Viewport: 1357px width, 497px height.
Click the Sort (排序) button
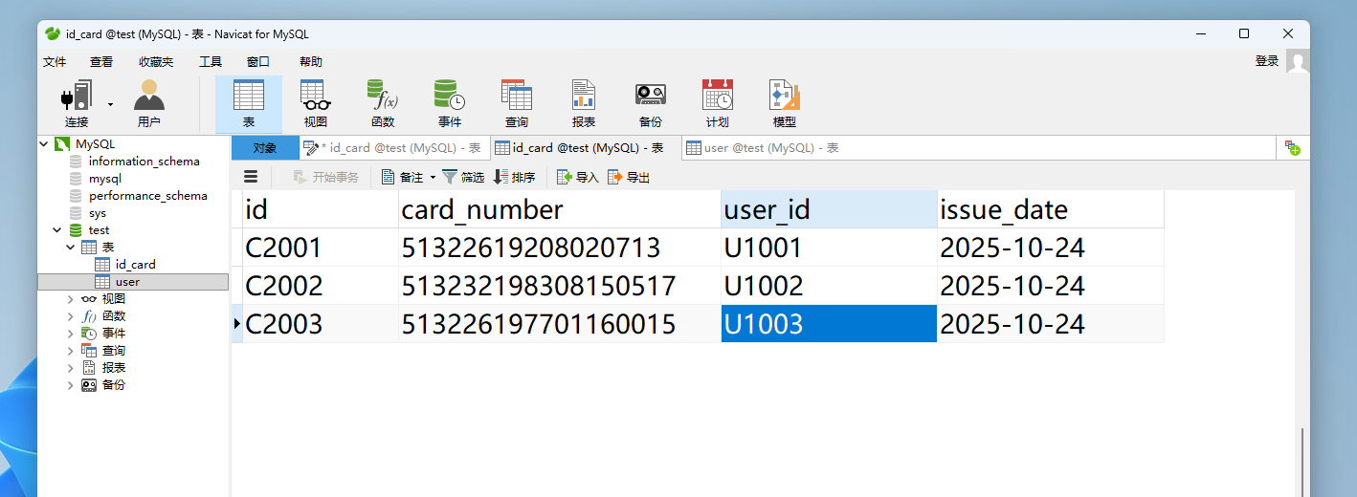point(514,177)
